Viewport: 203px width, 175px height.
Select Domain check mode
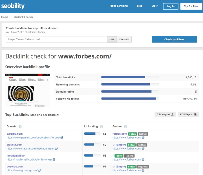[x=124, y=39]
